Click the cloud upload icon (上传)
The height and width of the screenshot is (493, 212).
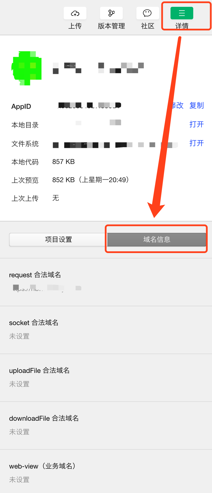click(75, 13)
